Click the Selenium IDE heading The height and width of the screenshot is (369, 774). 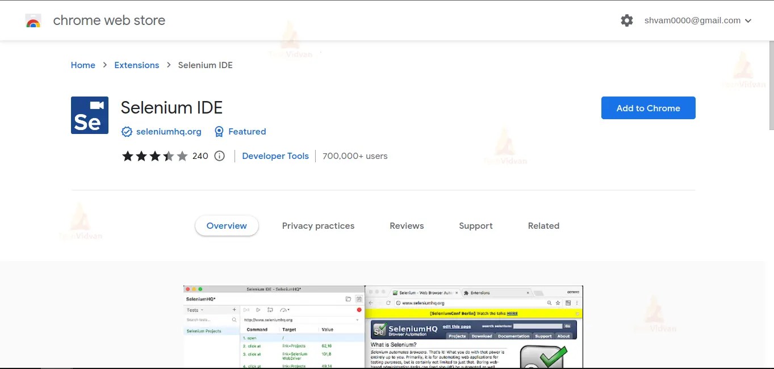171,107
